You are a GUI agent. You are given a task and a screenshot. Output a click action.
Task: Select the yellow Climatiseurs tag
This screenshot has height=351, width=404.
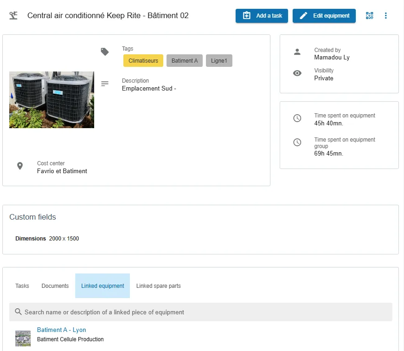coord(143,61)
